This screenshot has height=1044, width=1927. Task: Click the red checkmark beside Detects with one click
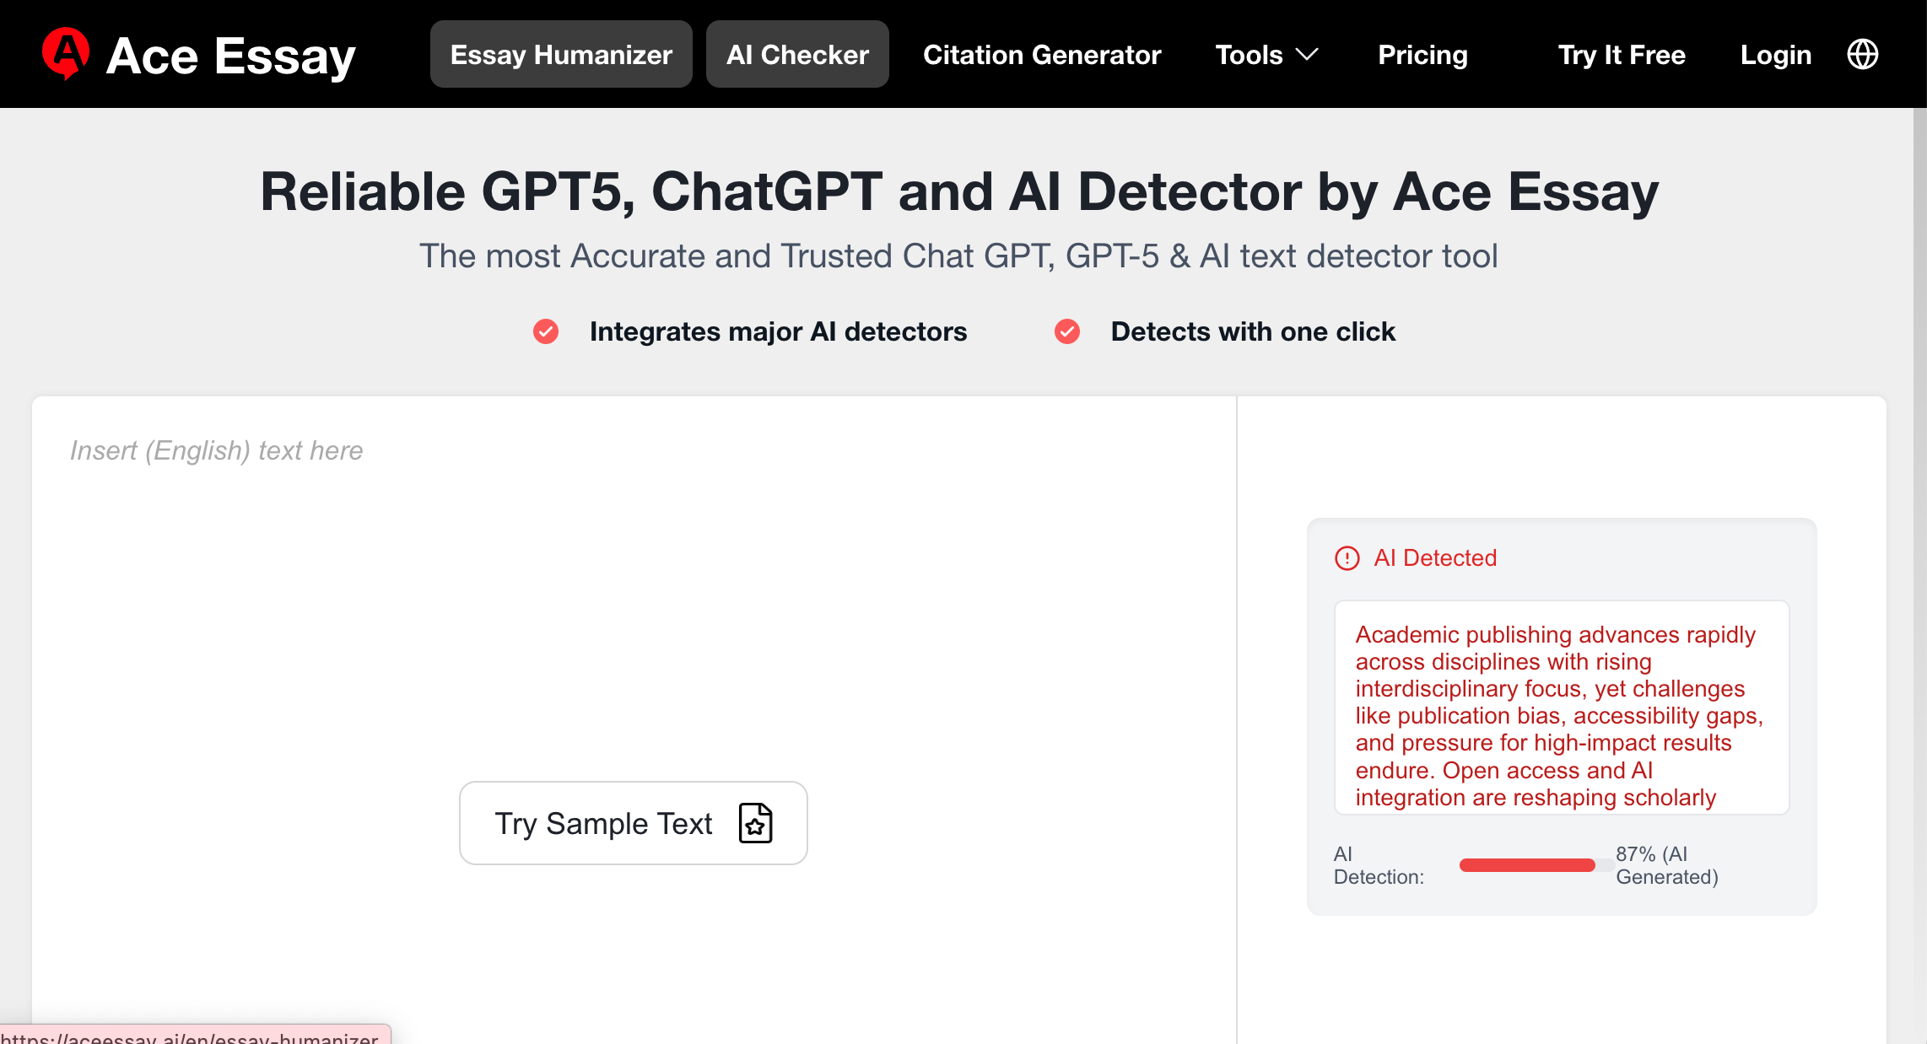point(1067,331)
